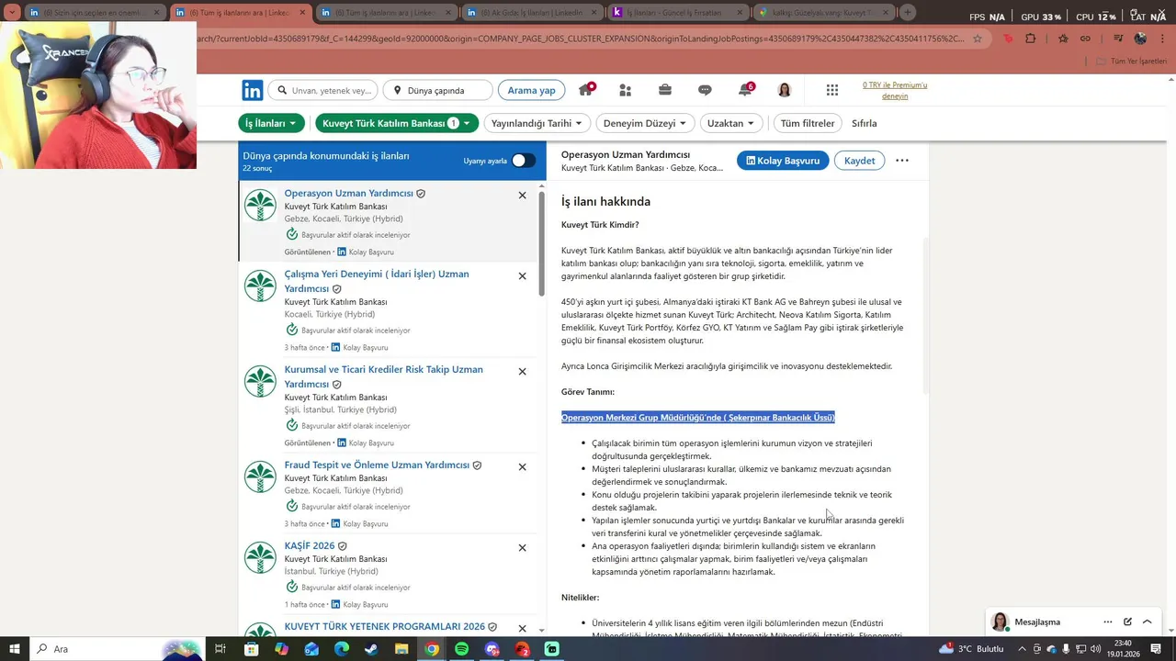Open the Kurumsal ve Ticari Krediler Risk Takip link
The height and width of the screenshot is (661, 1176).
click(x=383, y=376)
